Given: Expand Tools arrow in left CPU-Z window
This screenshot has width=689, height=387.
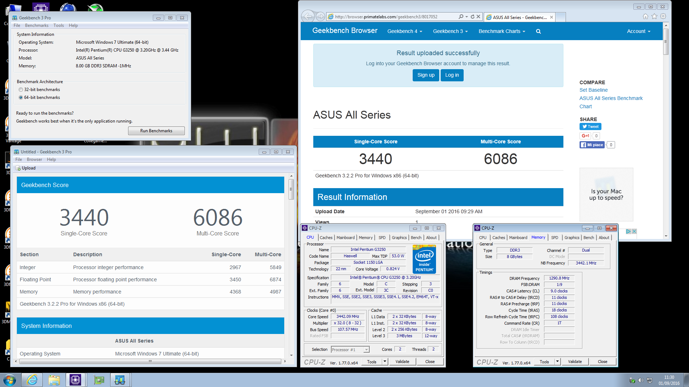Looking at the screenshot, I should [385, 362].
